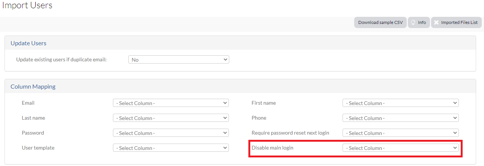This screenshot has width=484, height=166.
Task: Expand Require password reset next login dropdown
Action: point(401,133)
